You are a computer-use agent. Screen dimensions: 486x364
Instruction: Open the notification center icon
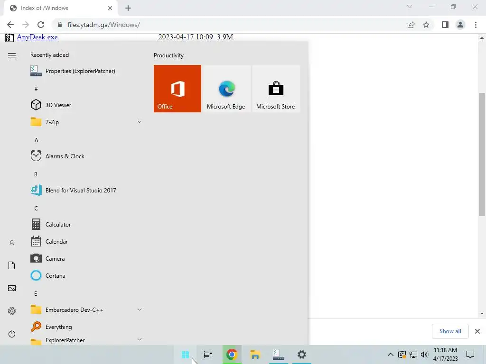pos(470,355)
